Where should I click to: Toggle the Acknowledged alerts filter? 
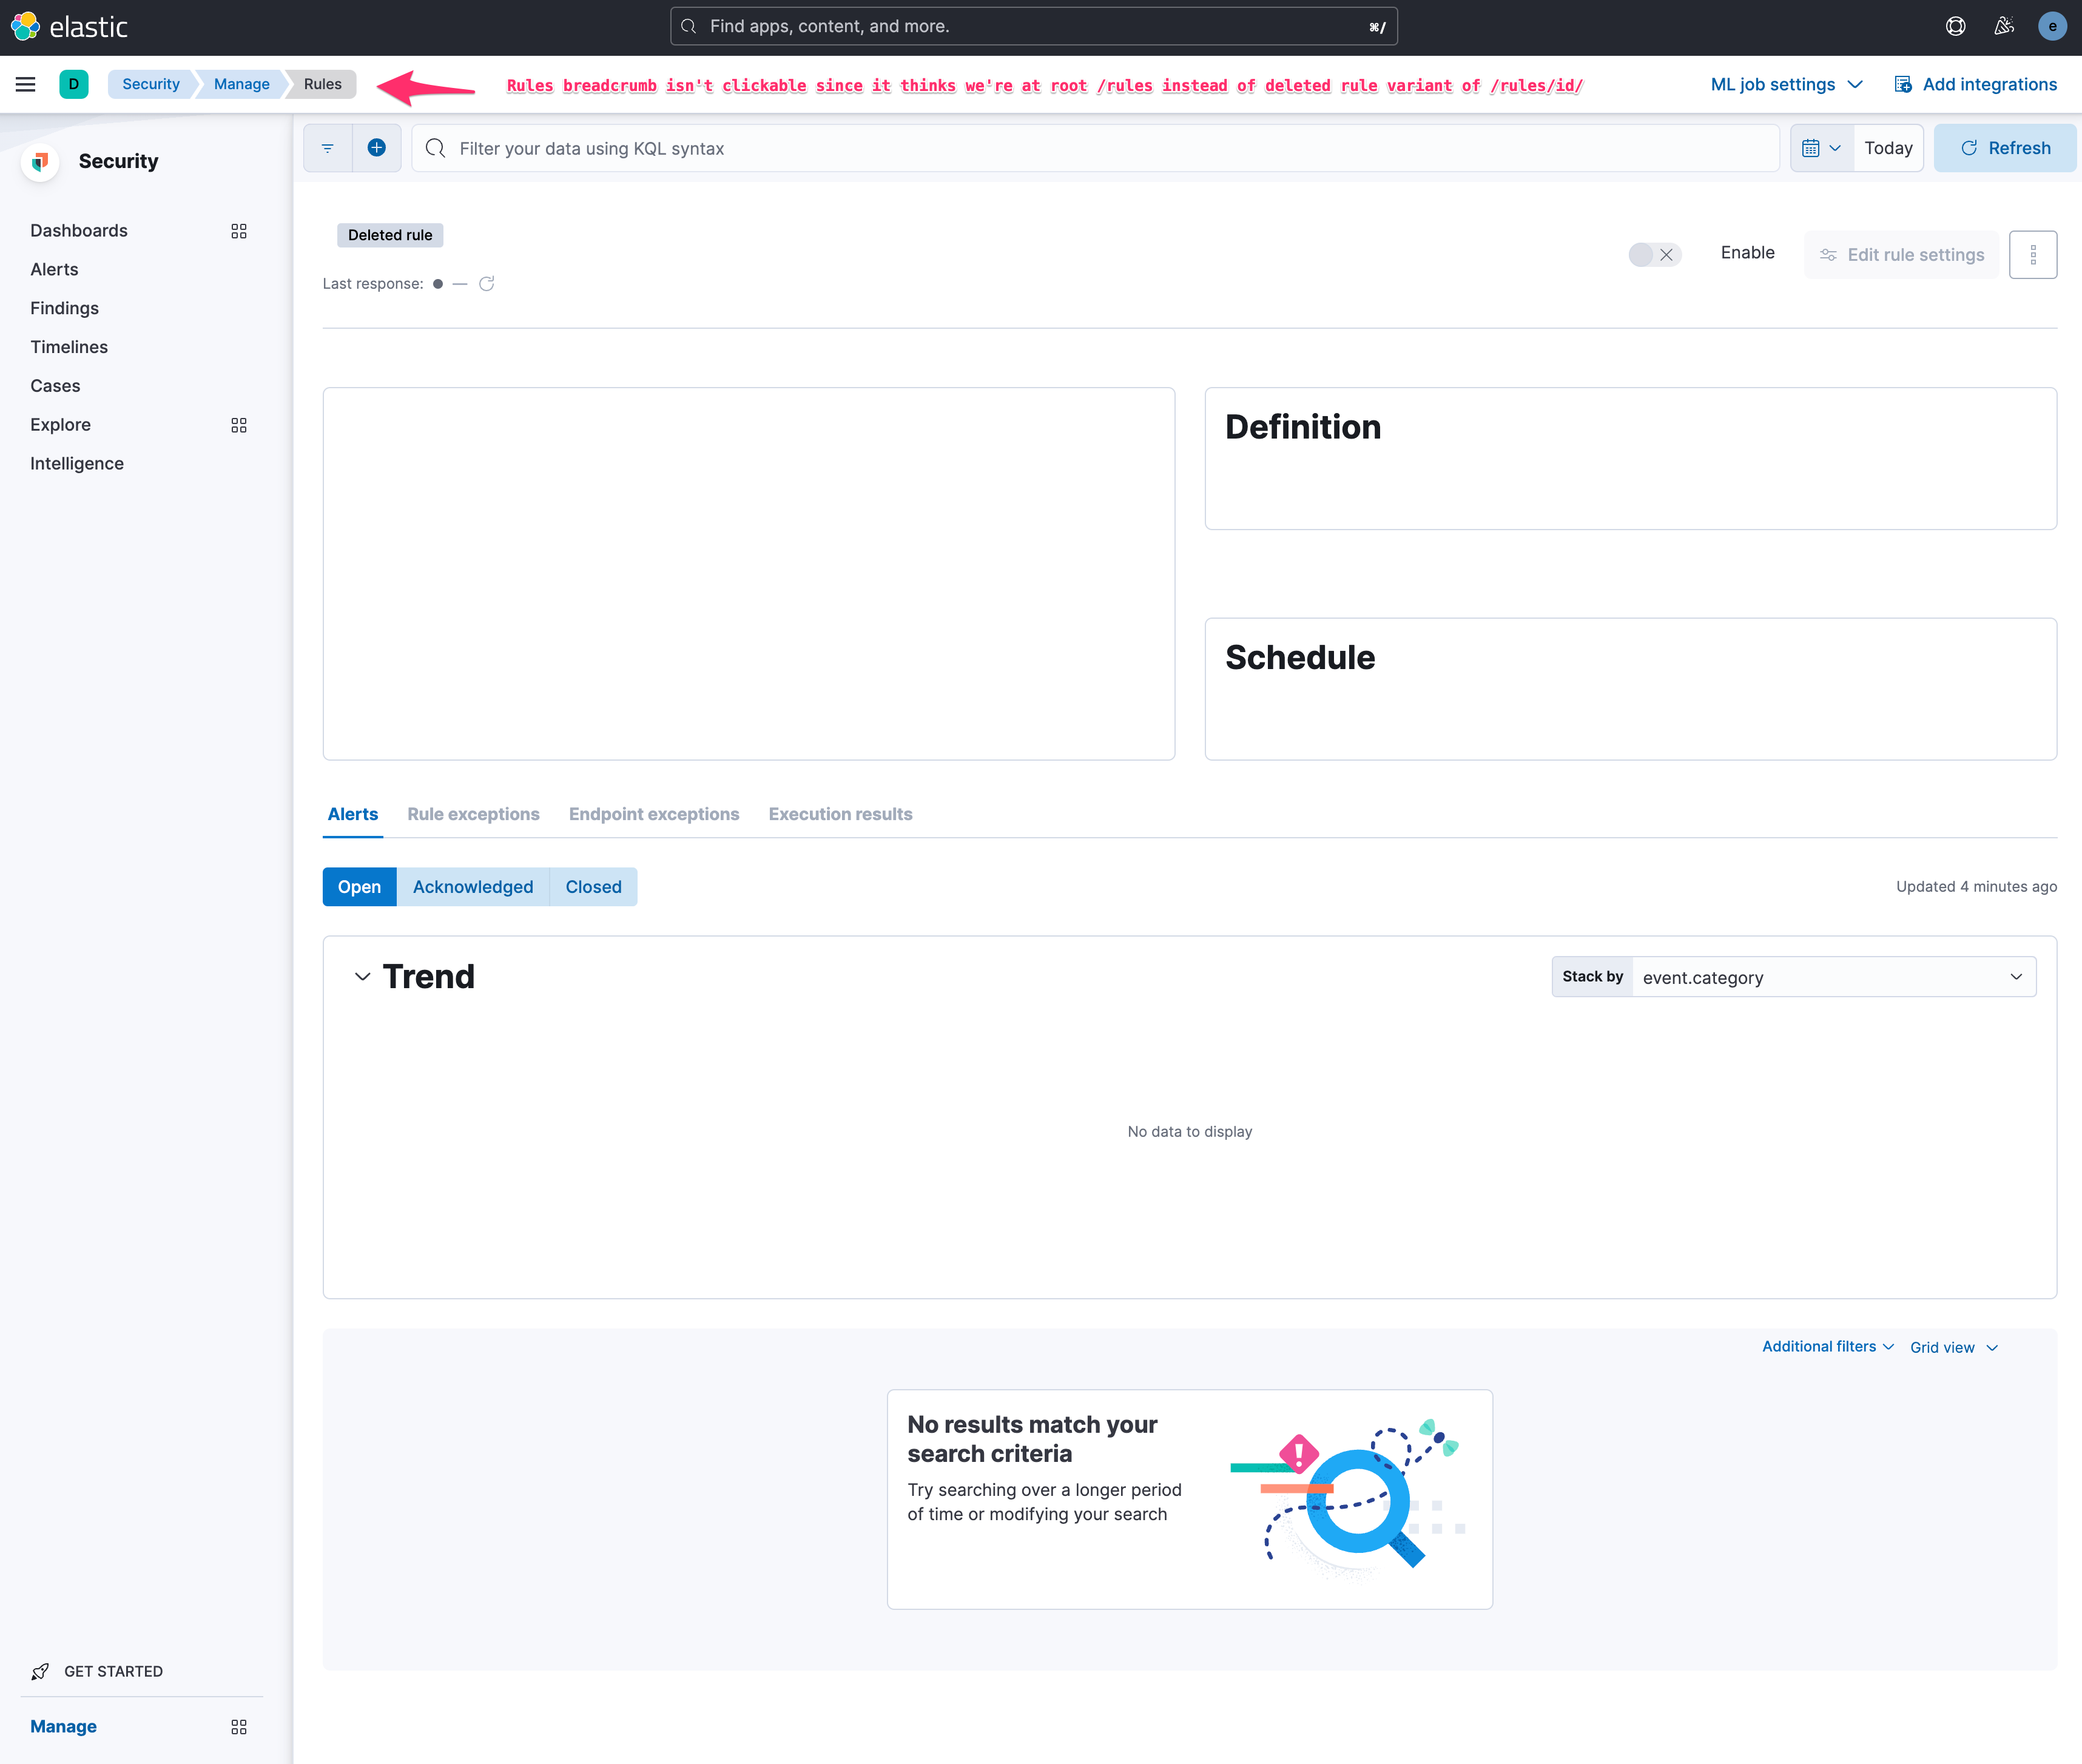(x=472, y=886)
